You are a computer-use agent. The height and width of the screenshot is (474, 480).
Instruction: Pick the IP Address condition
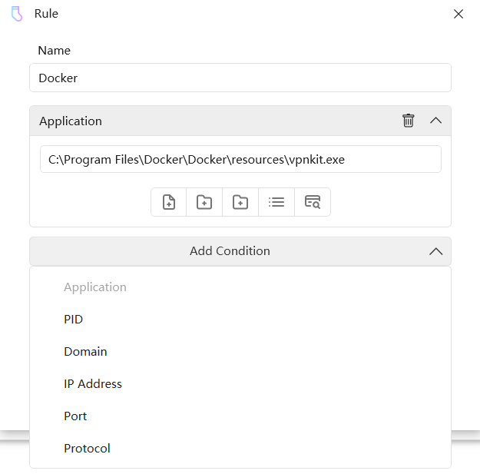(93, 384)
